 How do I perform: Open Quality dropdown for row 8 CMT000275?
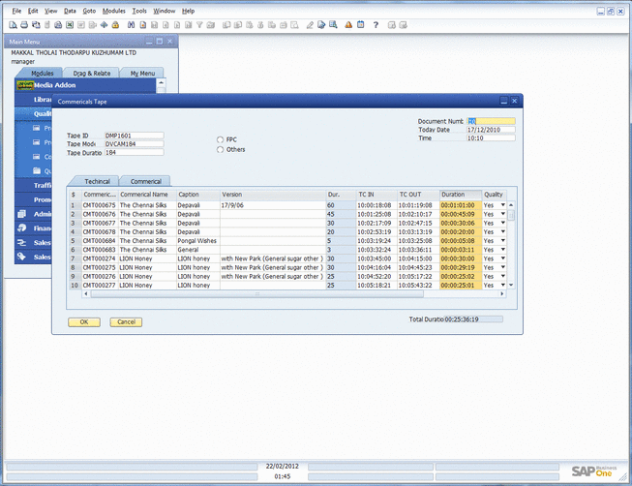tap(502, 267)
